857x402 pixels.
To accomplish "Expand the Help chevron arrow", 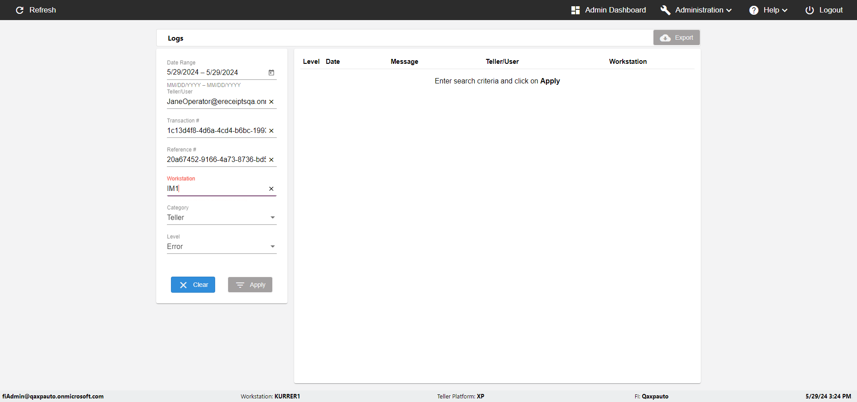I will click(x=785, y=10).
